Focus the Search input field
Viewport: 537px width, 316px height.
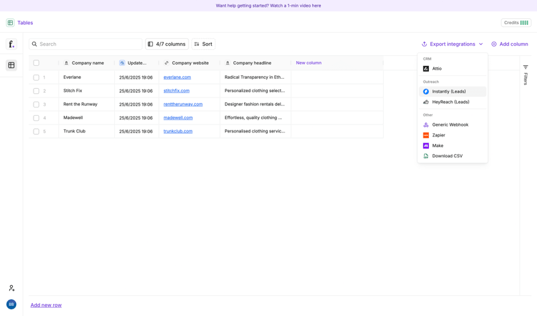pos(86,44)
